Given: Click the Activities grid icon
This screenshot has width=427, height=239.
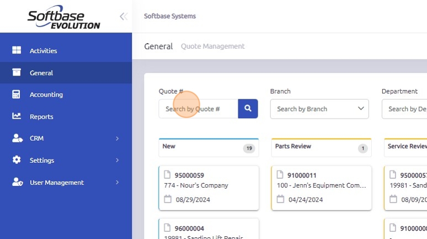Looking at the screenshot, I should click(x=17, y=50).
